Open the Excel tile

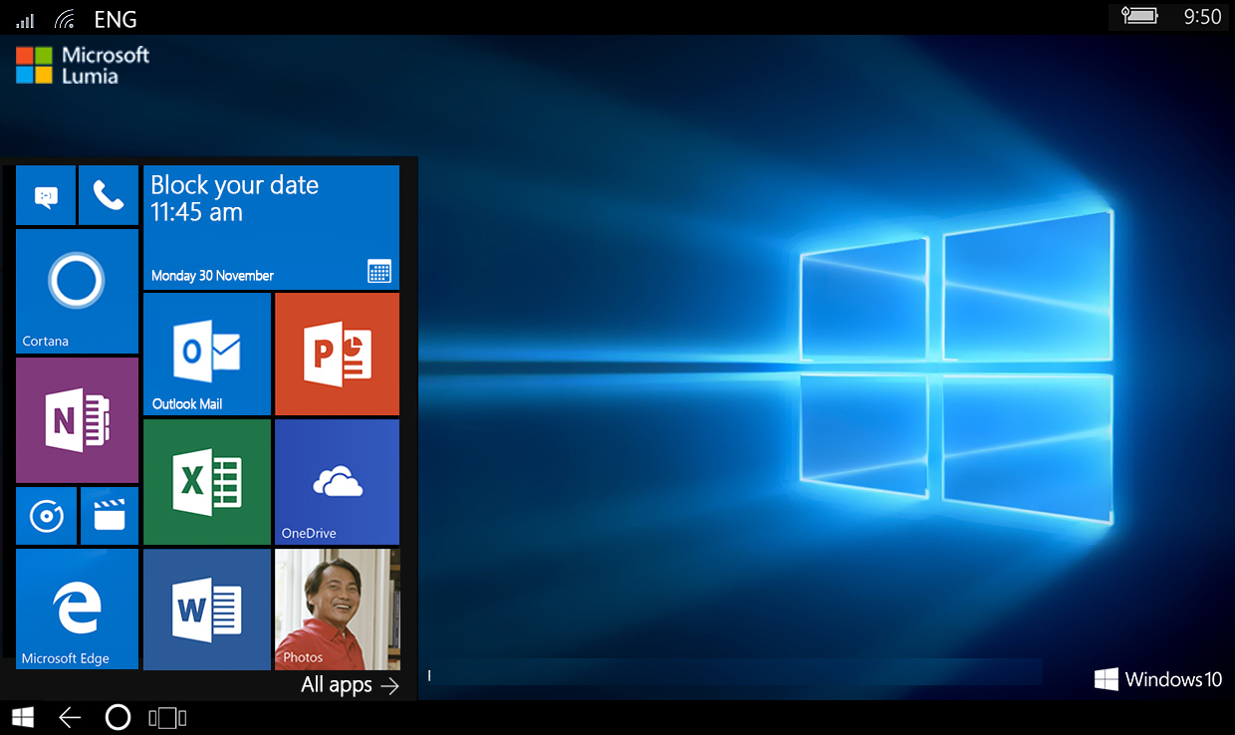click(x=207, y=482)
